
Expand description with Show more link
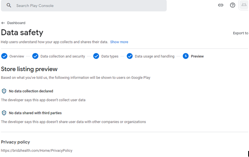[x=119, y=42]
